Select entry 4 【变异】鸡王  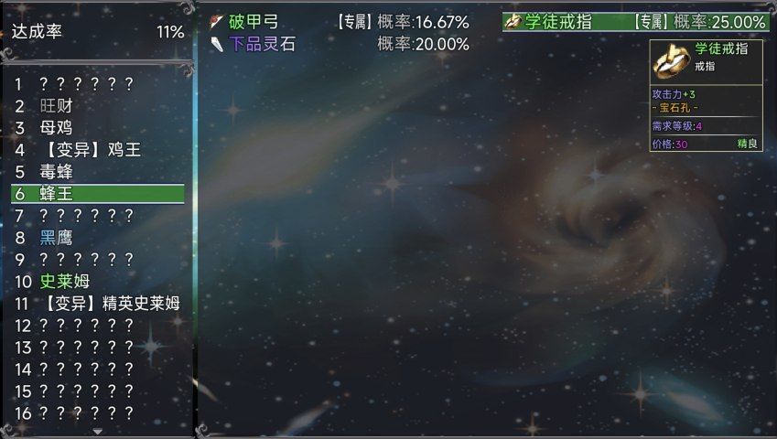coord(98,149)
